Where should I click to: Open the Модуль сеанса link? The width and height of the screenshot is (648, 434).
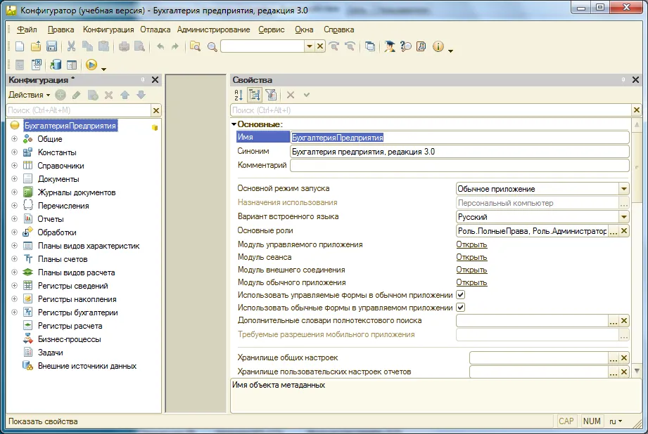471,258
